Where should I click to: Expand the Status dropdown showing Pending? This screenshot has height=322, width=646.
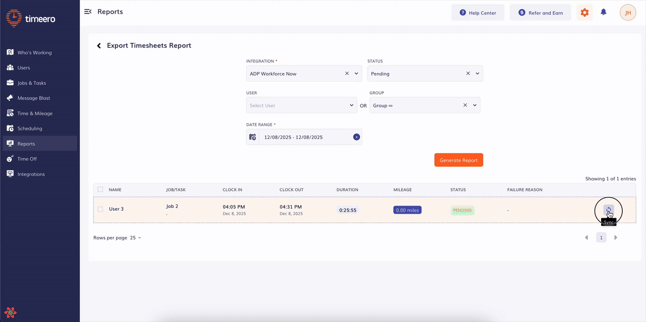coord(477,74)
